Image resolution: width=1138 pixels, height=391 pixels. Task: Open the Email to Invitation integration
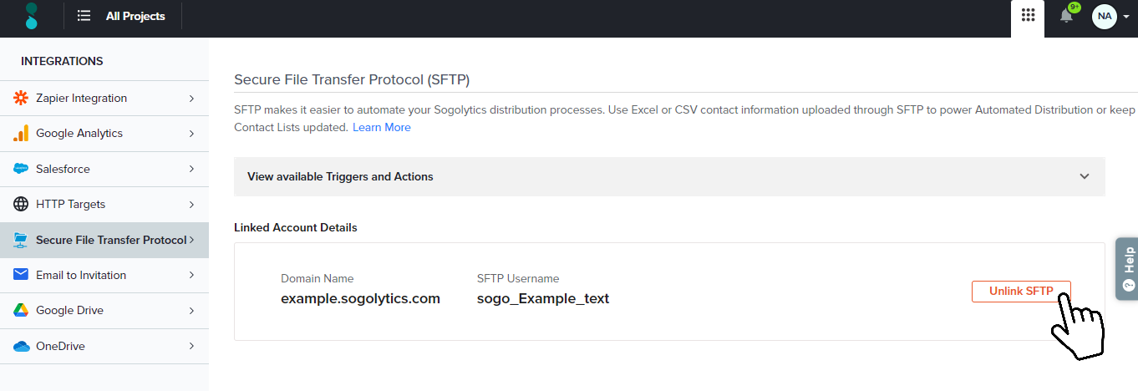point(81,276)
